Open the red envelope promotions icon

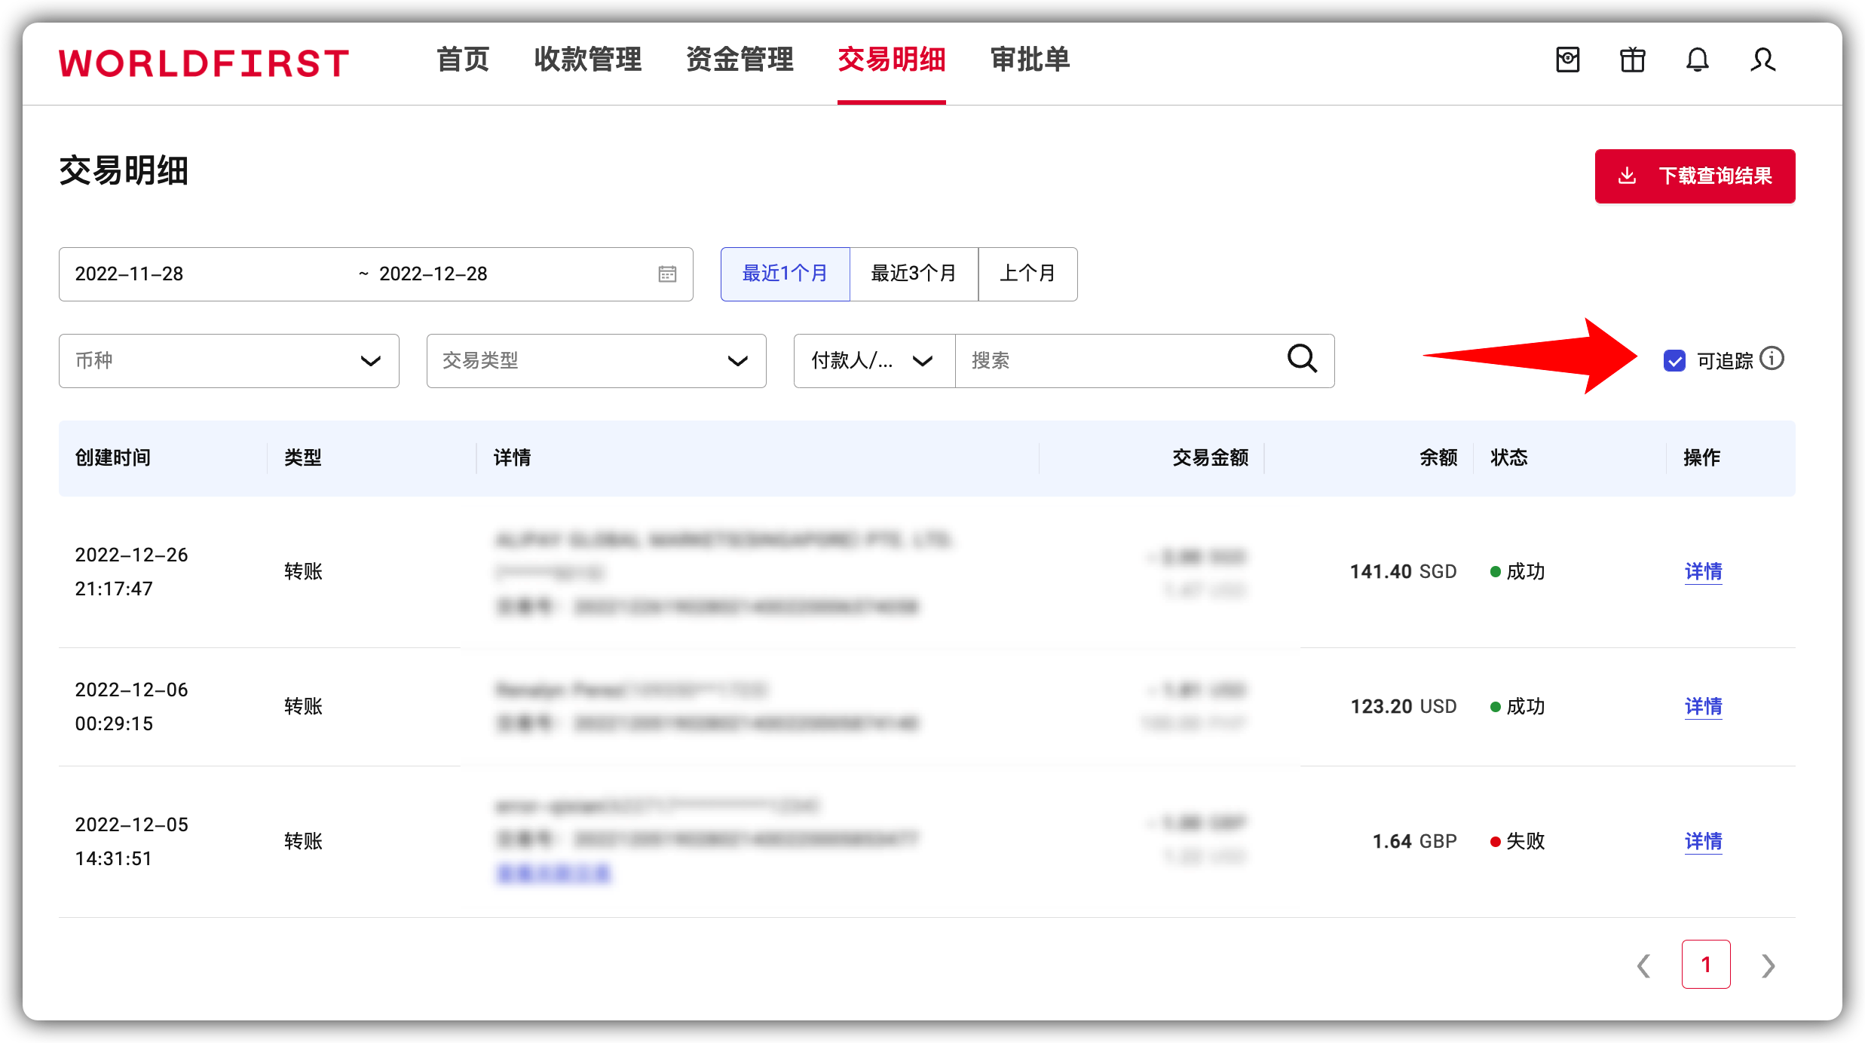[x=1567, y=60]
